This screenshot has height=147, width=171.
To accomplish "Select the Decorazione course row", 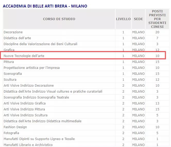I will tap(86, 32).
